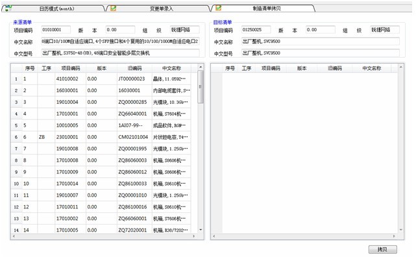Click source list vertical scrollbar thumb

point(201,87)
